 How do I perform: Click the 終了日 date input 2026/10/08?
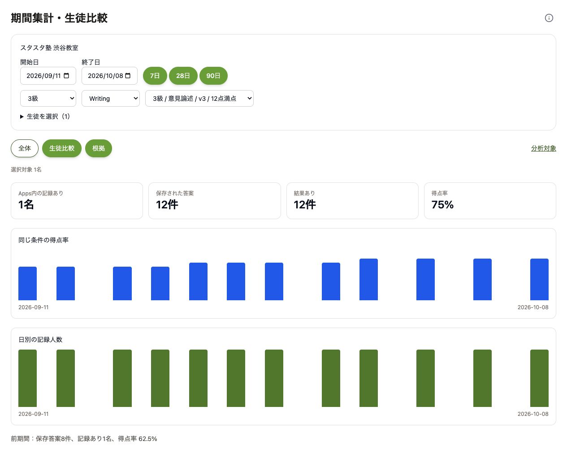click(x=109, y=76)
